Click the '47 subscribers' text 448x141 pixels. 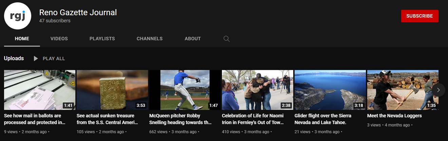[55, 21]
